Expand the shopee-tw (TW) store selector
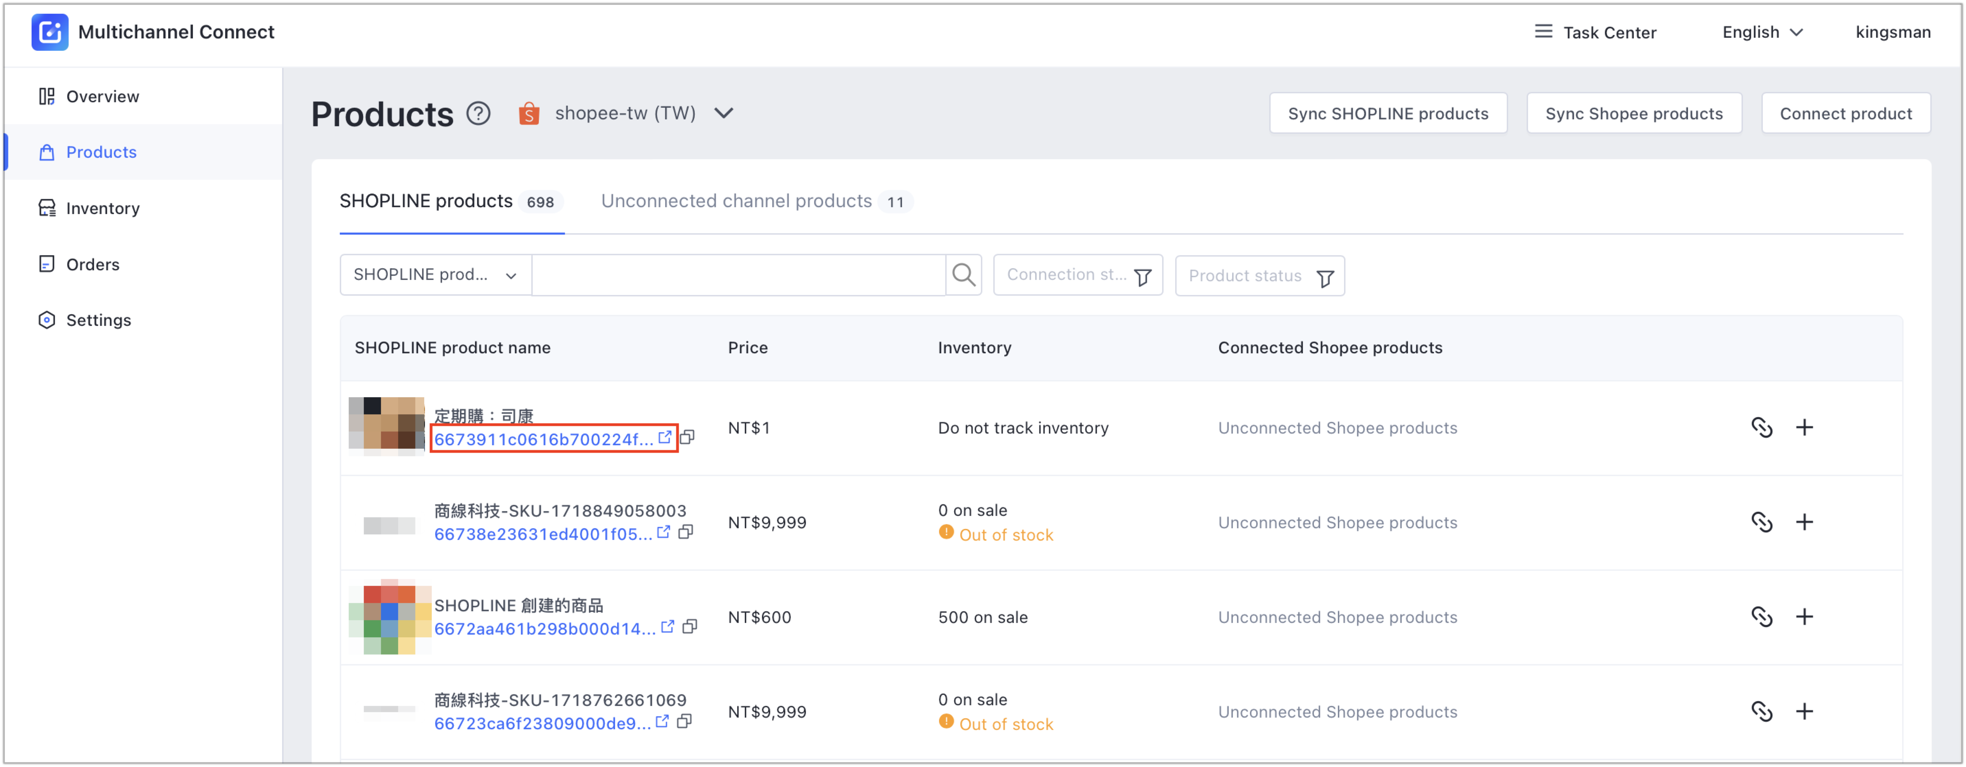This screenshot has height=767, width=1966. 644,114
